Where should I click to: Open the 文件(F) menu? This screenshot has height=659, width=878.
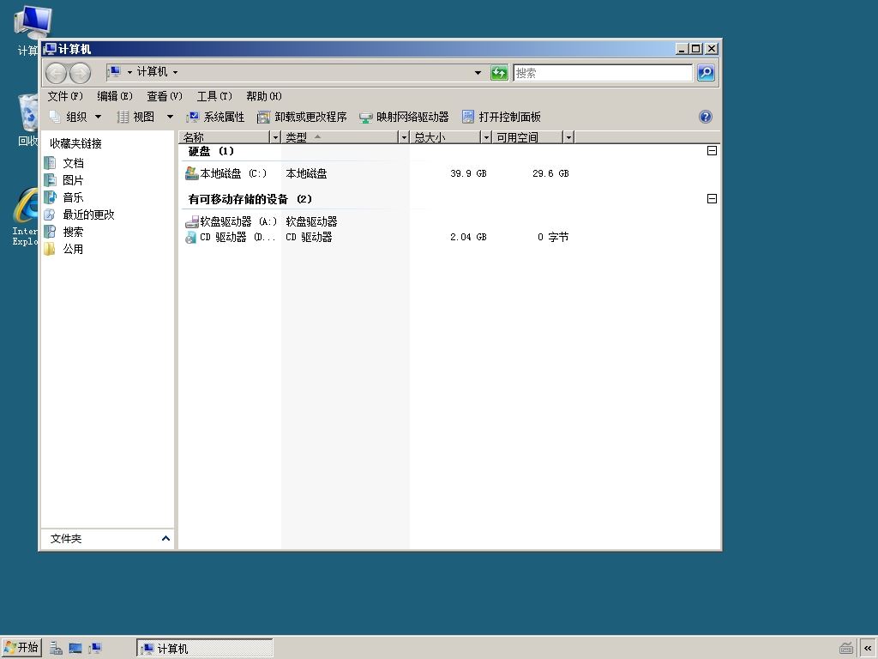pos(65,96)
